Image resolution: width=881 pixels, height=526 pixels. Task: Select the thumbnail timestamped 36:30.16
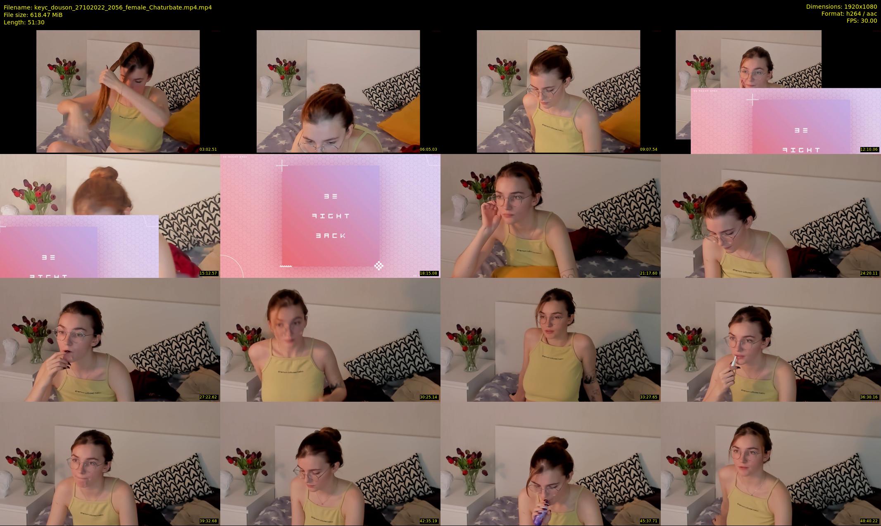coord(771,339)
